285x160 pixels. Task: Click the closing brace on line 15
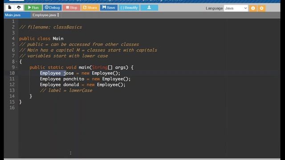tap(20, 102)
